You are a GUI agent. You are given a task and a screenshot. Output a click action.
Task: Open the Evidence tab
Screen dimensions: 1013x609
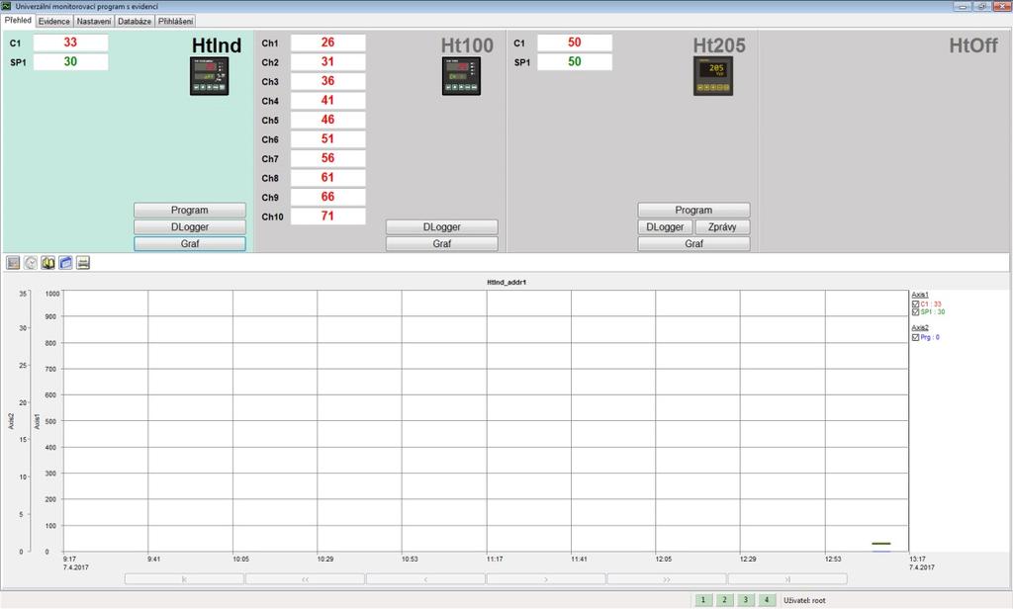53,22
